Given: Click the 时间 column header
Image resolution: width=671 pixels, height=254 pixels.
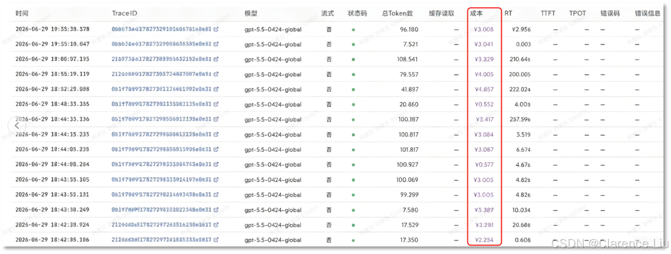Looking at the screenshot, I should click(22, 13).
